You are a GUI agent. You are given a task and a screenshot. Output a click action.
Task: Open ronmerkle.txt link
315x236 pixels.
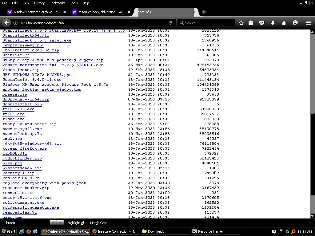point(18,193)
